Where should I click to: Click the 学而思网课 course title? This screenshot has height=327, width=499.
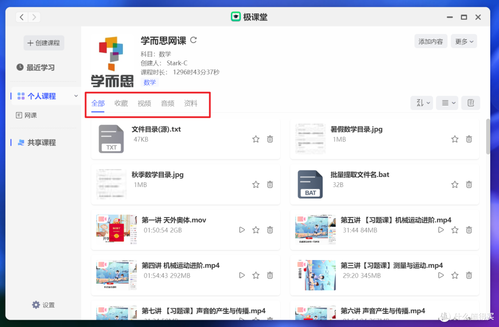[x=164, y=40]
